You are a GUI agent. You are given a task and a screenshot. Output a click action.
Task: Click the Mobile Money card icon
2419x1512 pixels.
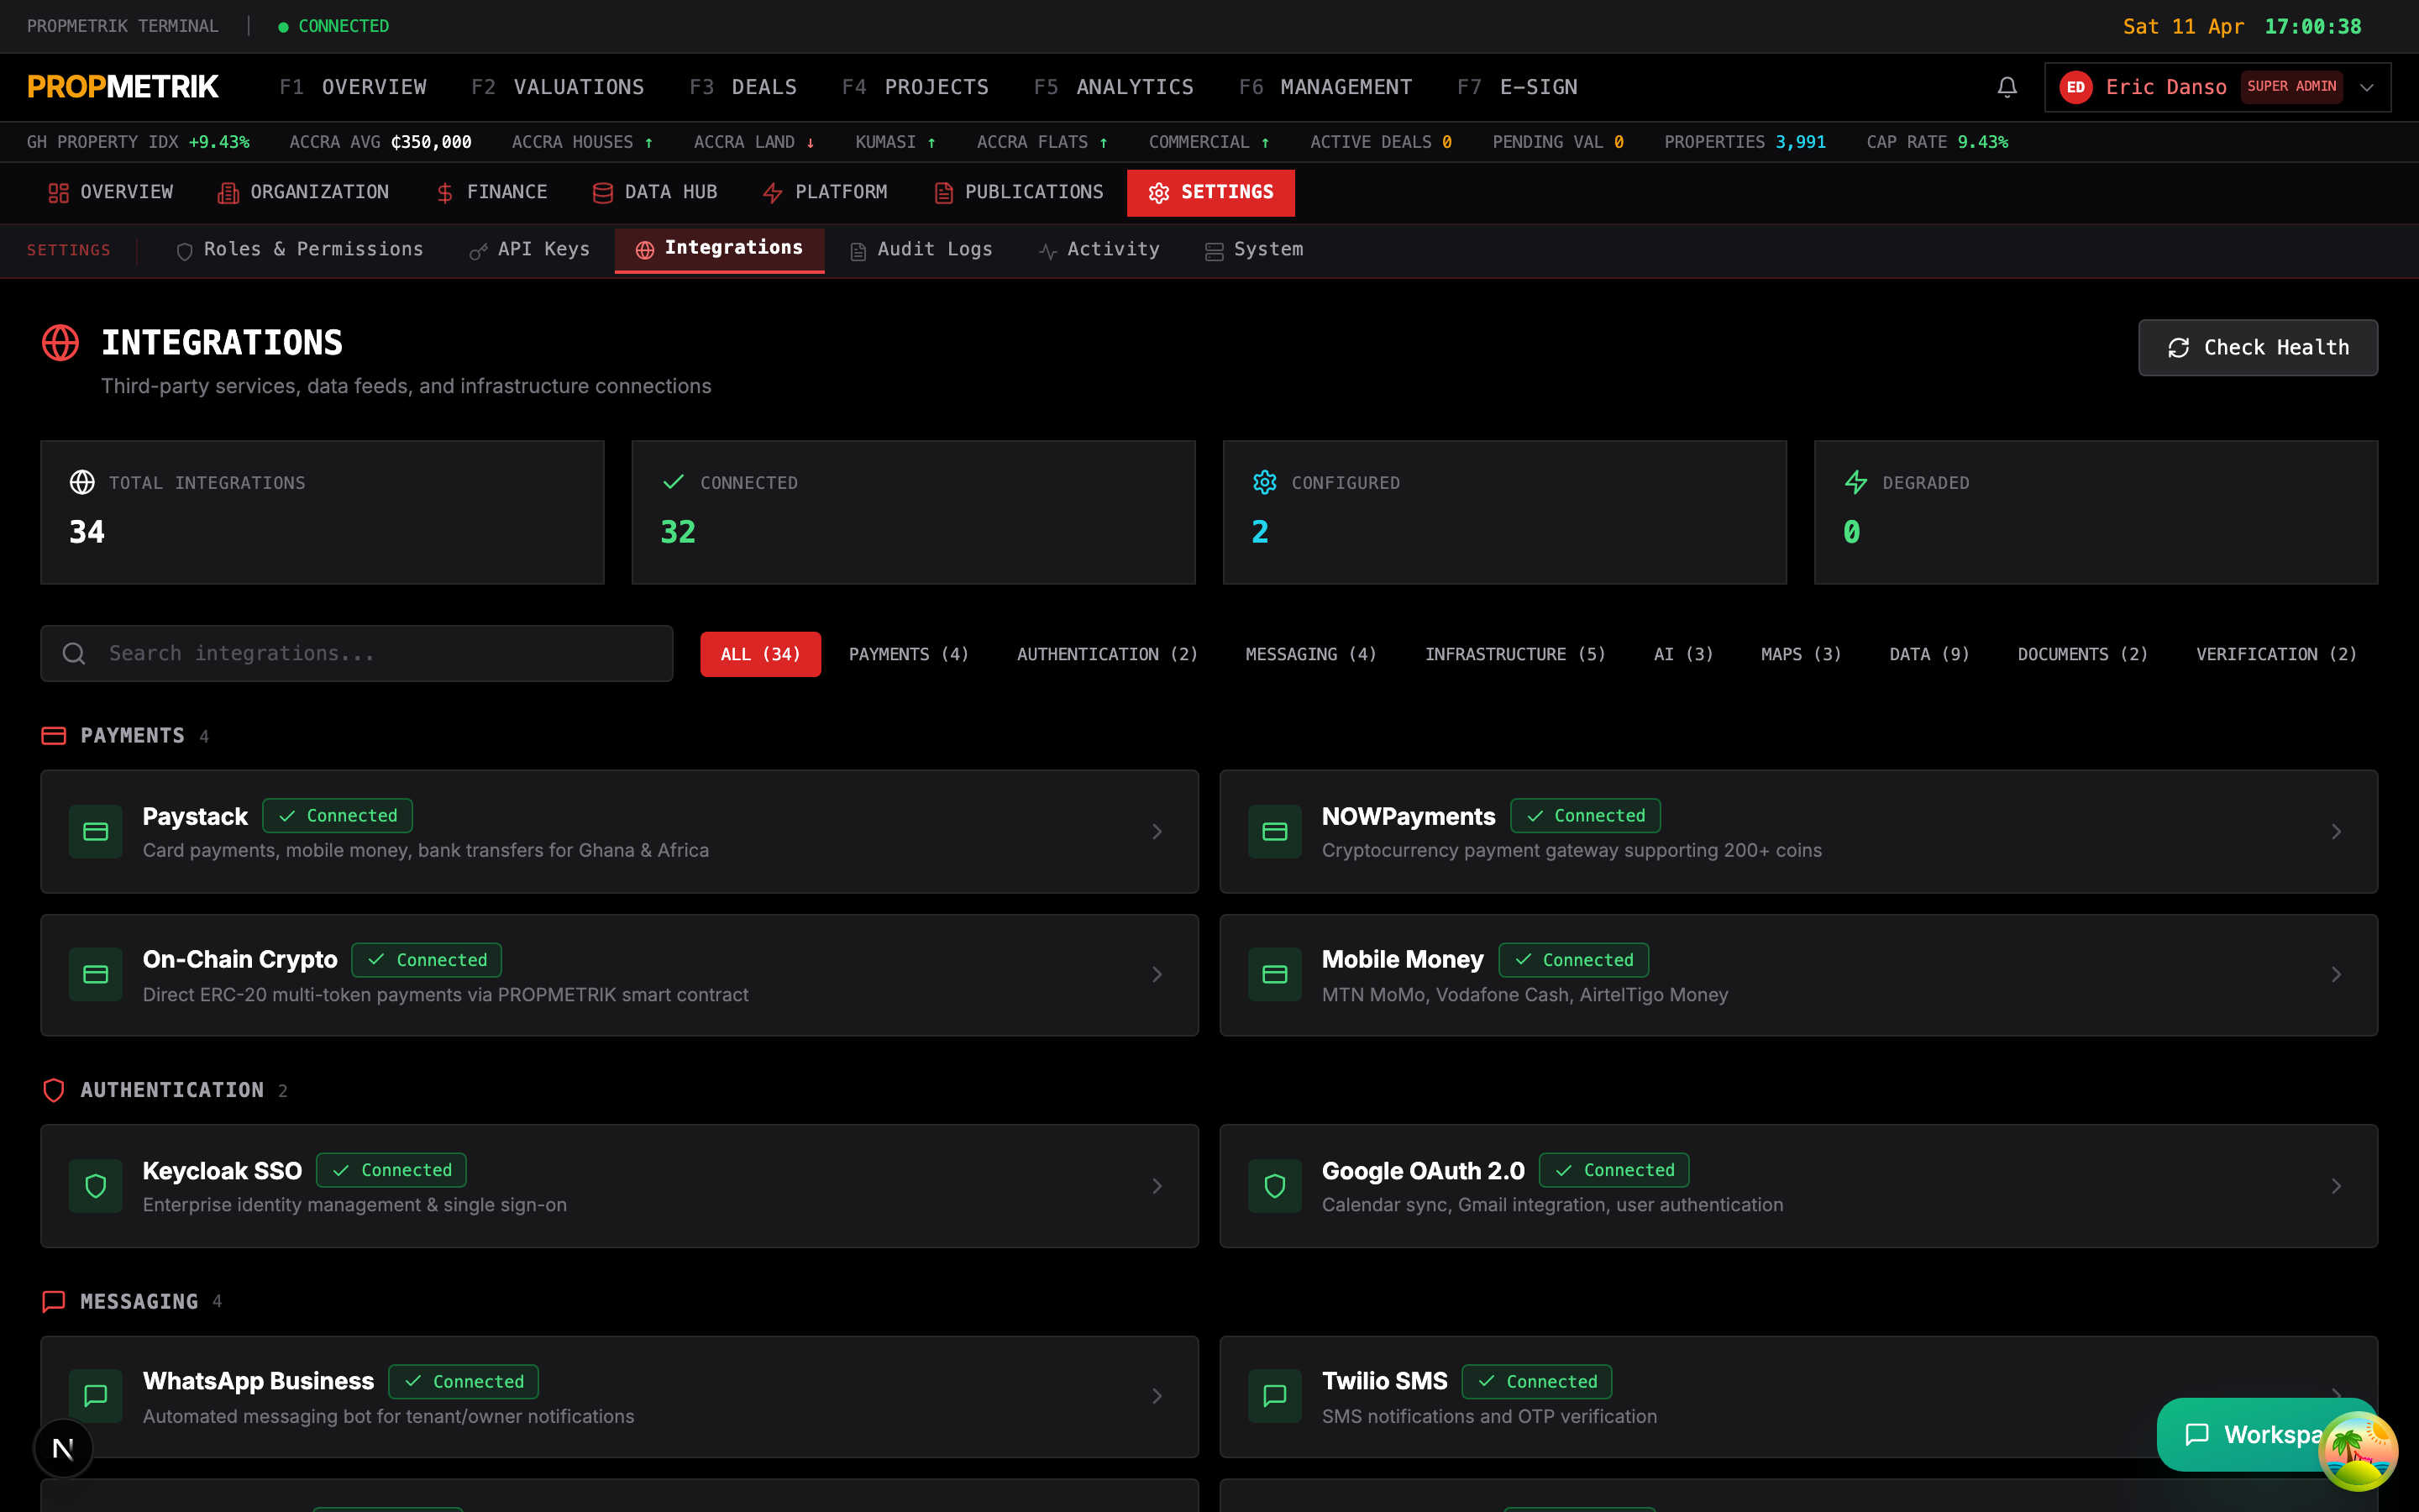pyautogui.click(x=1274, y=974)
